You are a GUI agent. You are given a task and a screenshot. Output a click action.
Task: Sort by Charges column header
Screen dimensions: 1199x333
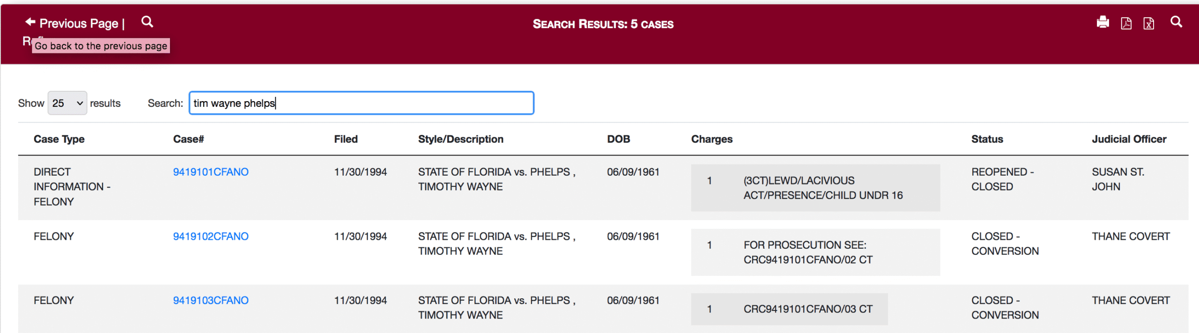pyautogui.click(x=711, y=139)
